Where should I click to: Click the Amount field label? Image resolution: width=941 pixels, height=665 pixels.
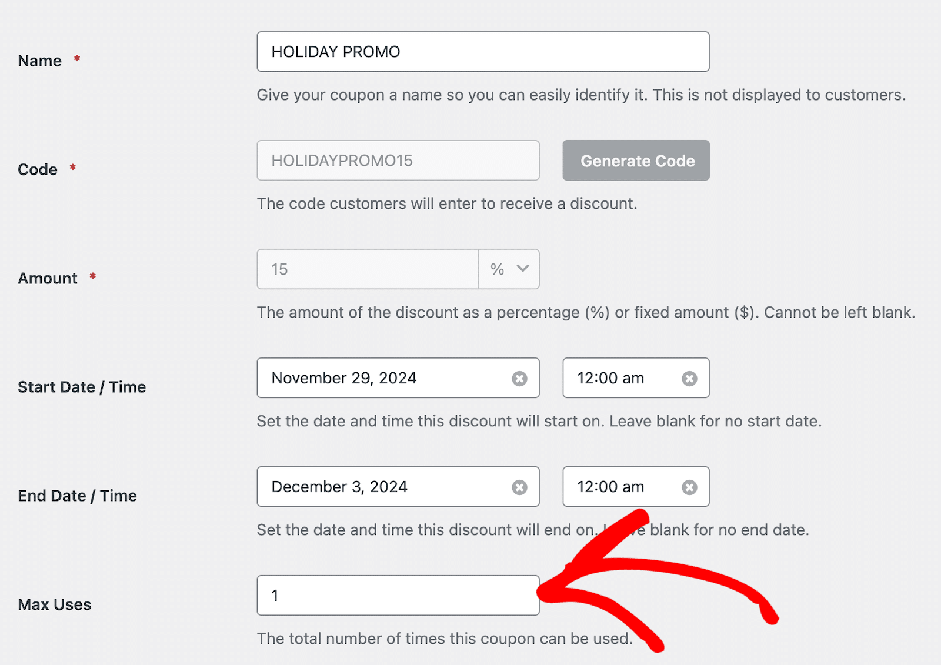click(47, 278)
